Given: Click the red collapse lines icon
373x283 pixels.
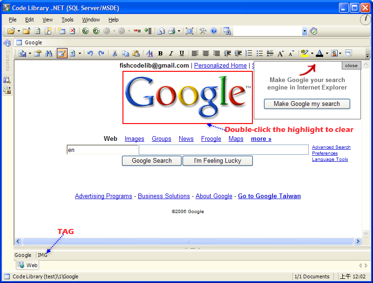Looking at the screenshot, I should point(137,31).
